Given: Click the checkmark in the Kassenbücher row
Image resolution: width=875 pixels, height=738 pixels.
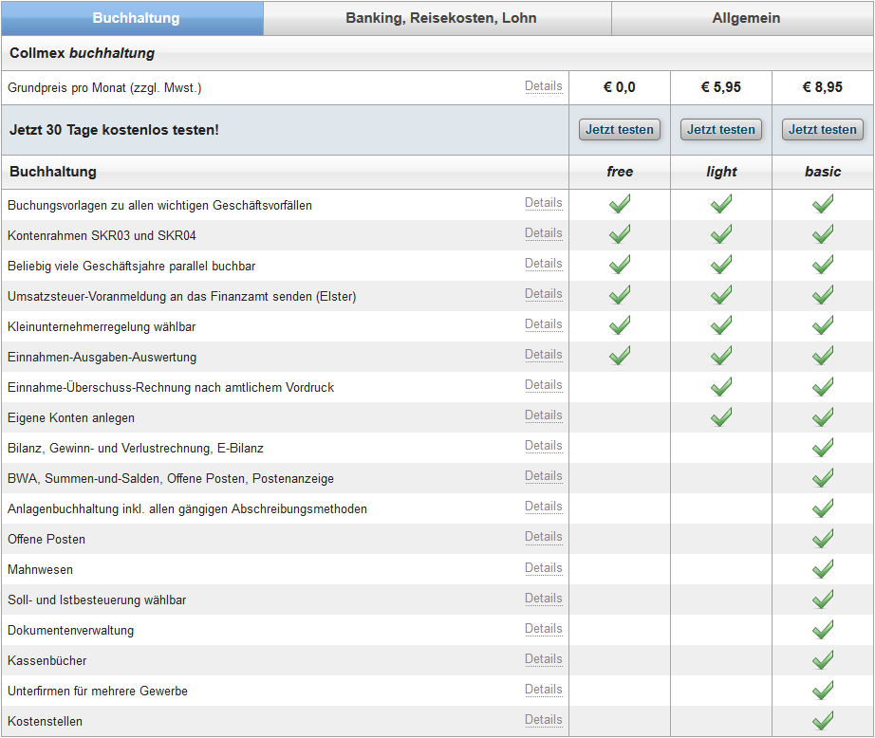Looking at the screenshot, I should pos(823,659).
